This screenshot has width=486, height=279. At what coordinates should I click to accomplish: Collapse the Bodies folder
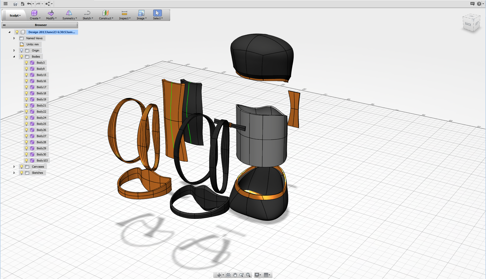14,56
